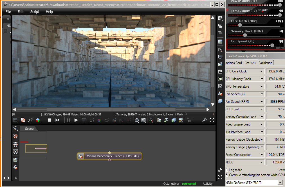
Task: Open the Edit menu
Action: click(x=21, y=12)
